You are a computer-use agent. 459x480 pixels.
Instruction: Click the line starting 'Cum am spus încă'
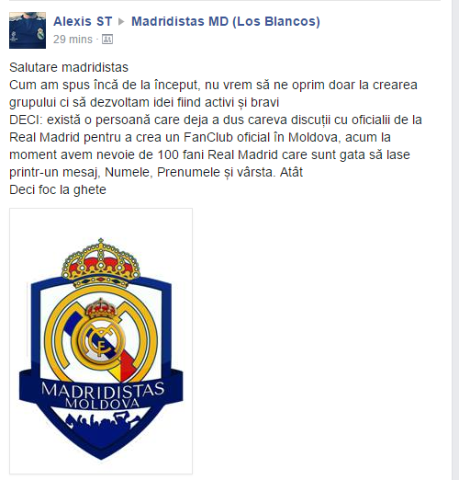213,85
